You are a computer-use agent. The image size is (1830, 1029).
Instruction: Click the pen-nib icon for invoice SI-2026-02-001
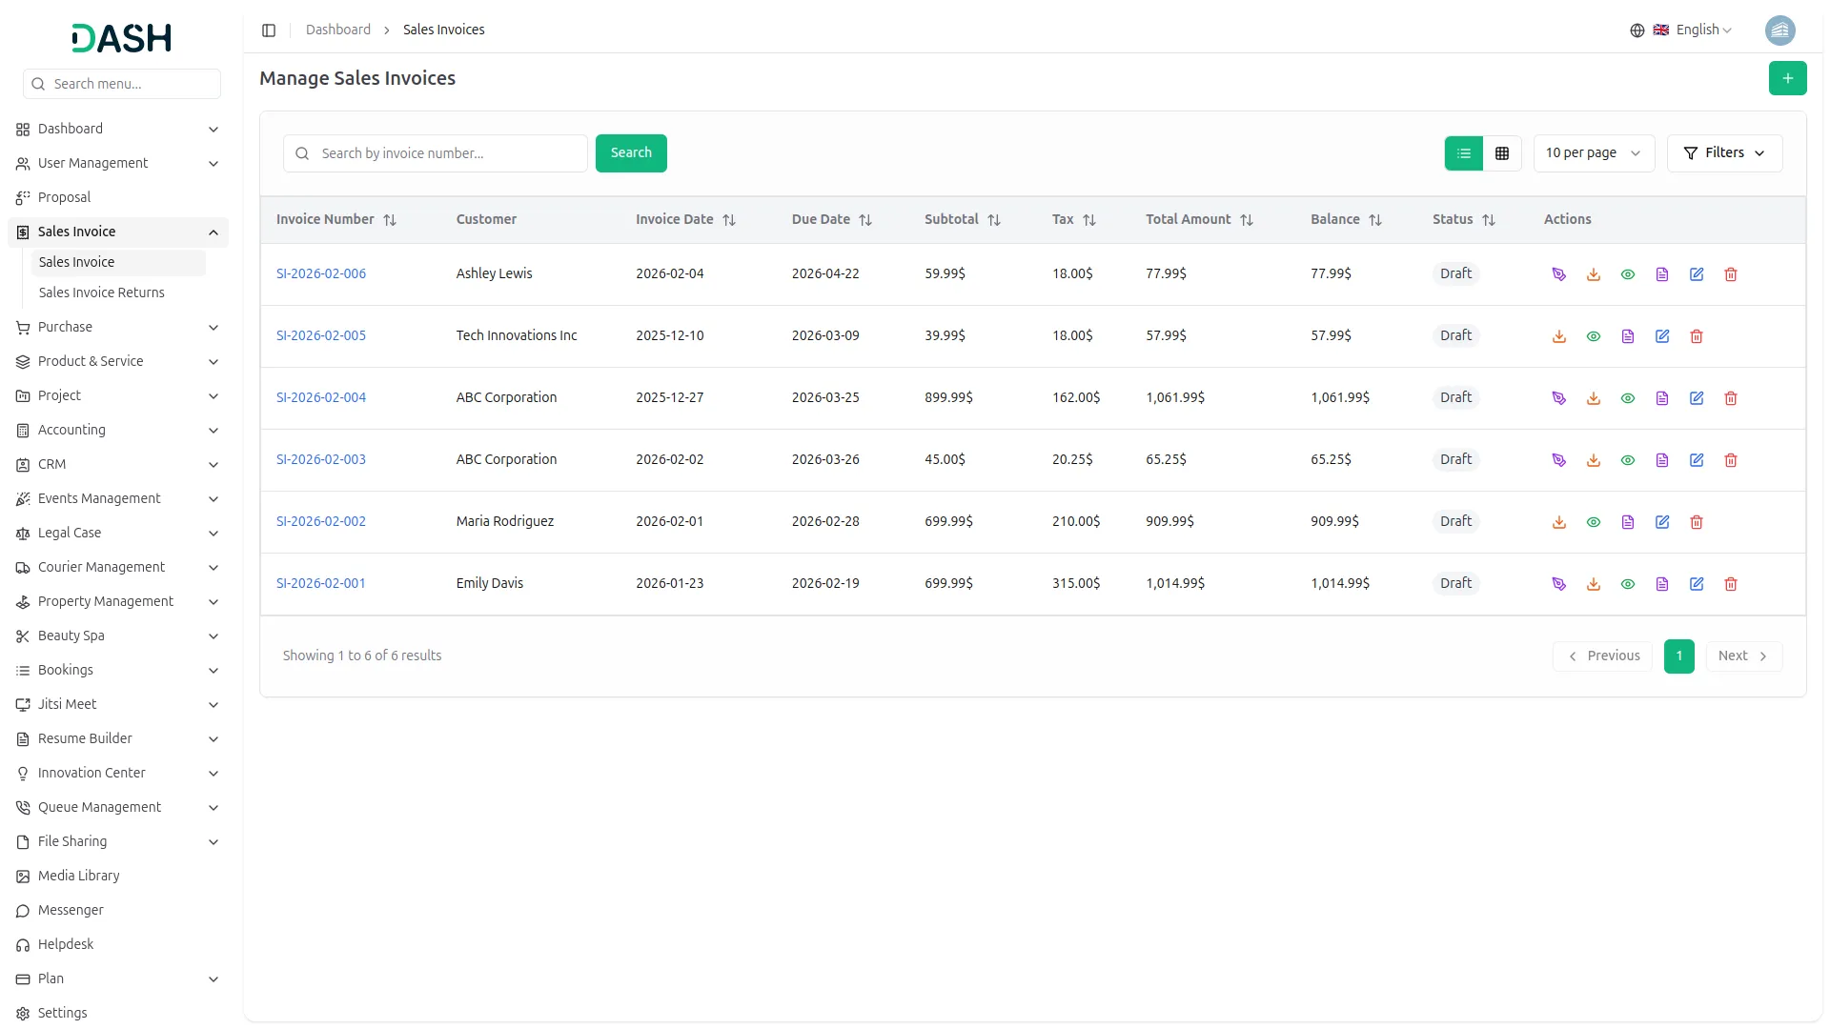click(1559, 584)
